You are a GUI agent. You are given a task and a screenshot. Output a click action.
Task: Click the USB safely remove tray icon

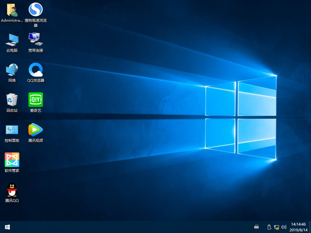269,227
